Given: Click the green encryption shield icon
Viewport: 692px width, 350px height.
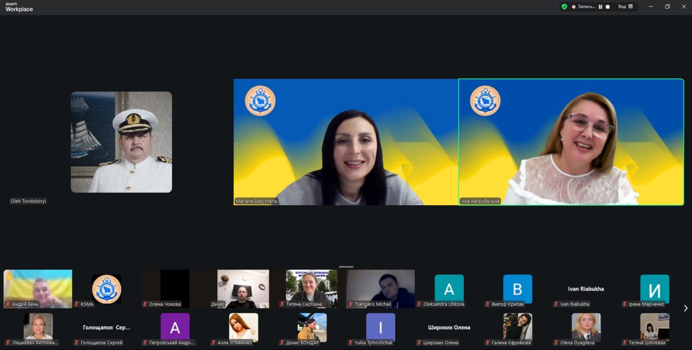Looking at the screenshot, I should [564, 6].
